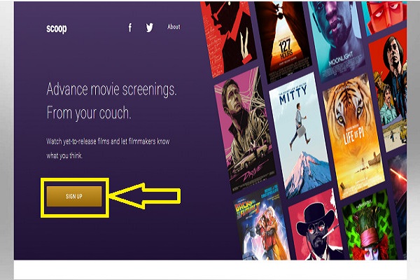Click the 'Advance movie screenings.' headline
The image size is (420, 280).
point(111,89)
